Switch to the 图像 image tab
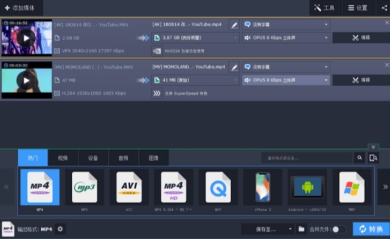390x239 pixels. 153,158
